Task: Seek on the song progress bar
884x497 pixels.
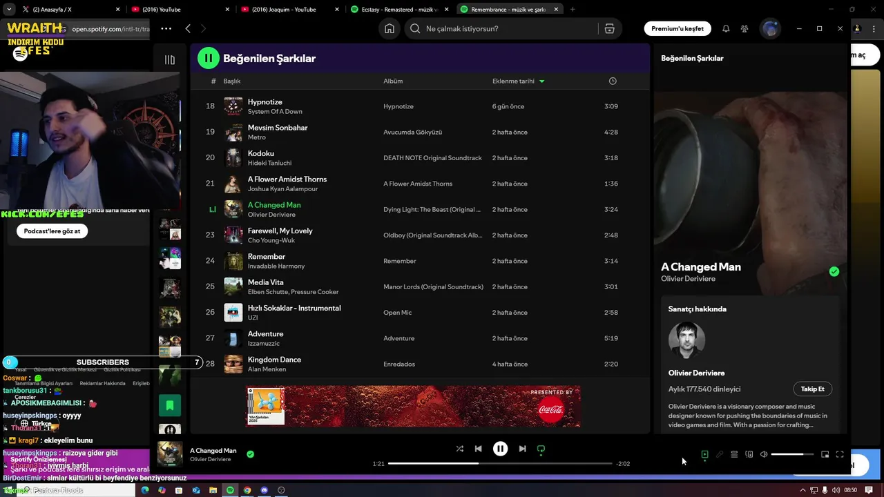Action: point(500,463)
